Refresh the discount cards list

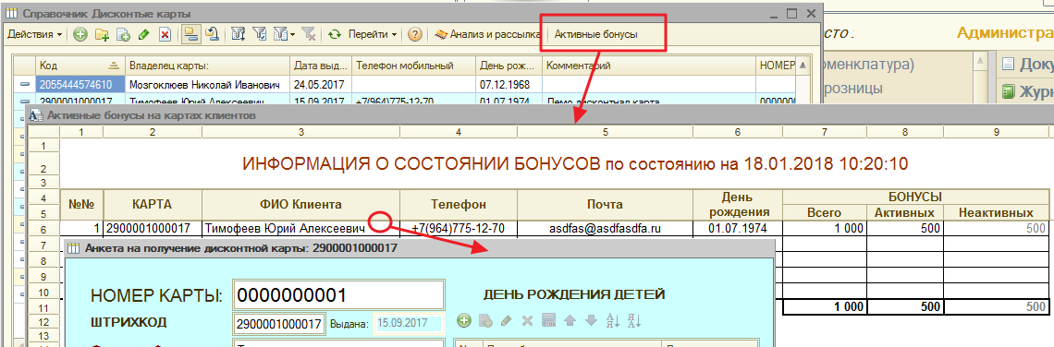(x=334, y=34)
